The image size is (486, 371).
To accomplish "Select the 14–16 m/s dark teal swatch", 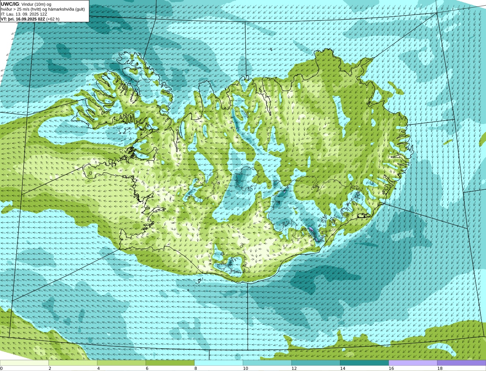I will (364, 363).
